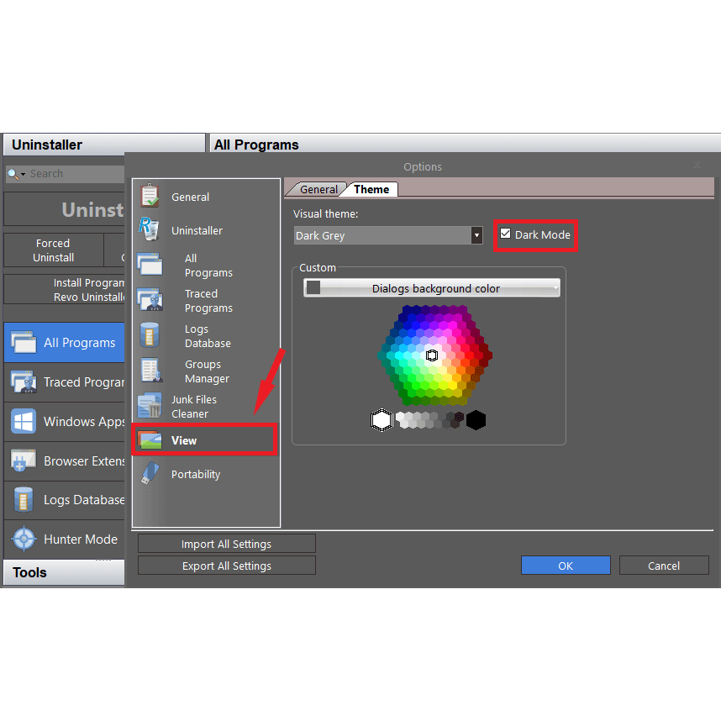Screen dimensions: 721x721
Task: Open the Portability USB drive icon
Action: pos(150,473)
